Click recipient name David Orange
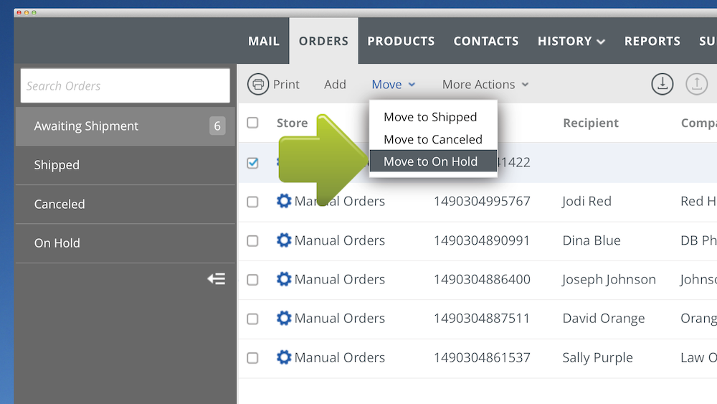This screenshot has width=717, height=404. pyautogui.click(x=604, y=318)
